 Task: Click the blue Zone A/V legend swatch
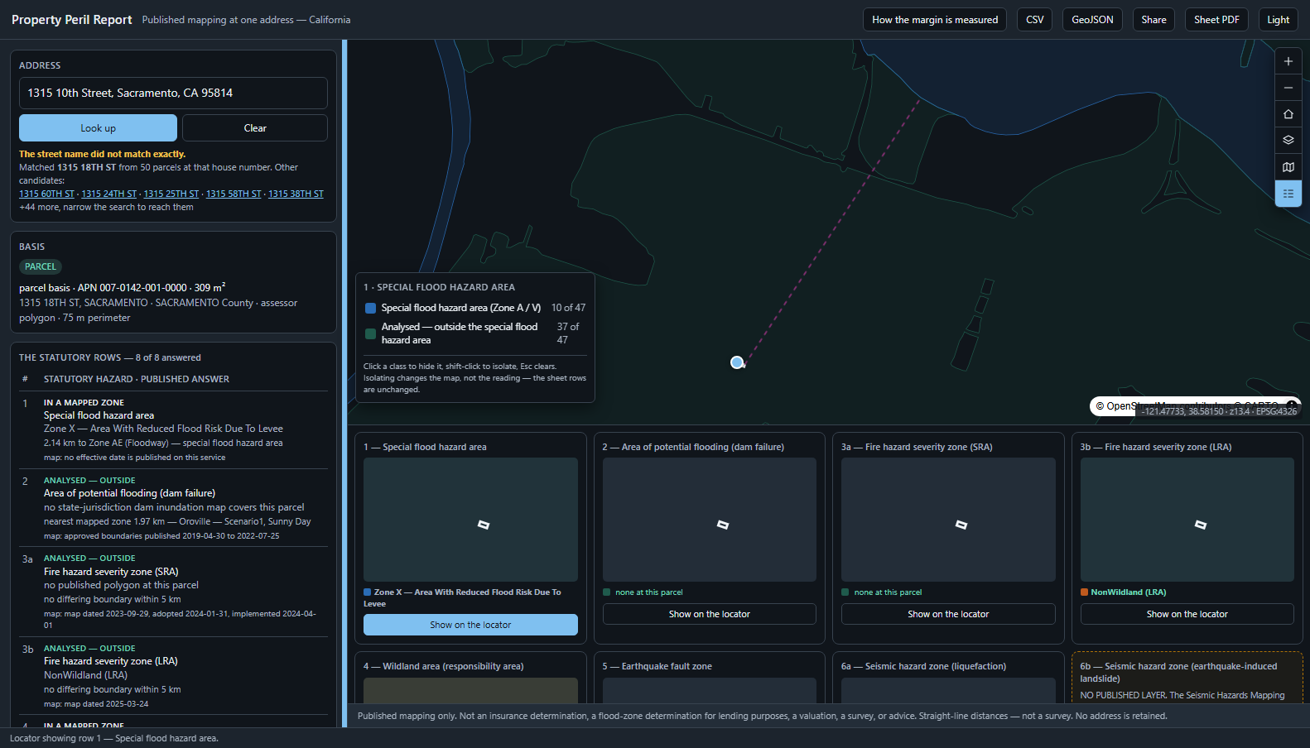tap(370, 308)
